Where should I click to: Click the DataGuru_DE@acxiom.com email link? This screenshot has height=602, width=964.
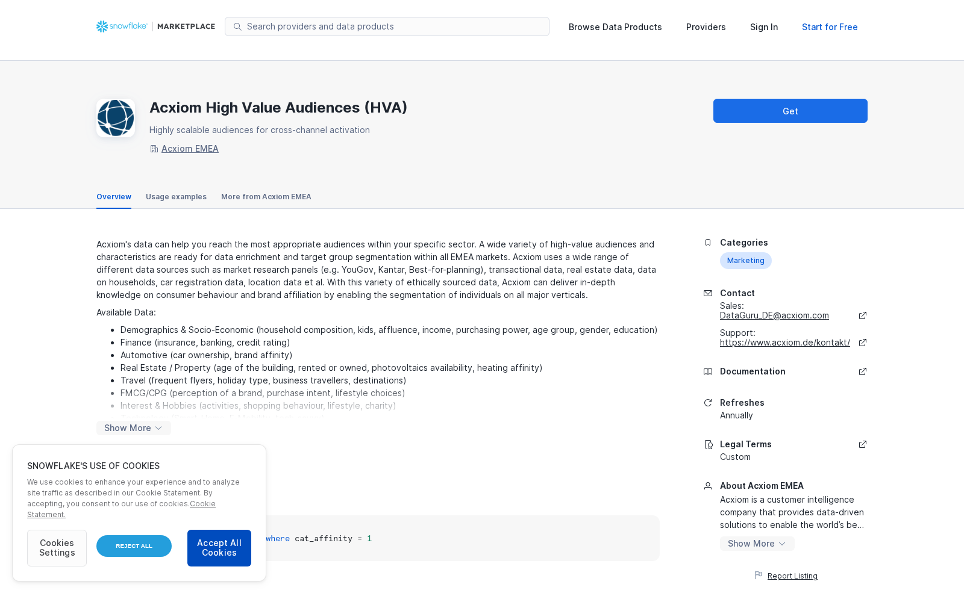point(774,315)
